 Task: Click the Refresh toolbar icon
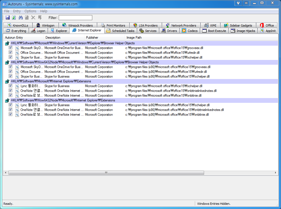pyautogui.click(x=14, y=18)
